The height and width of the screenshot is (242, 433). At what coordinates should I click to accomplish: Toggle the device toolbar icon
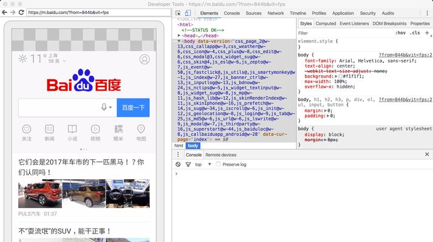pos(188,13)
